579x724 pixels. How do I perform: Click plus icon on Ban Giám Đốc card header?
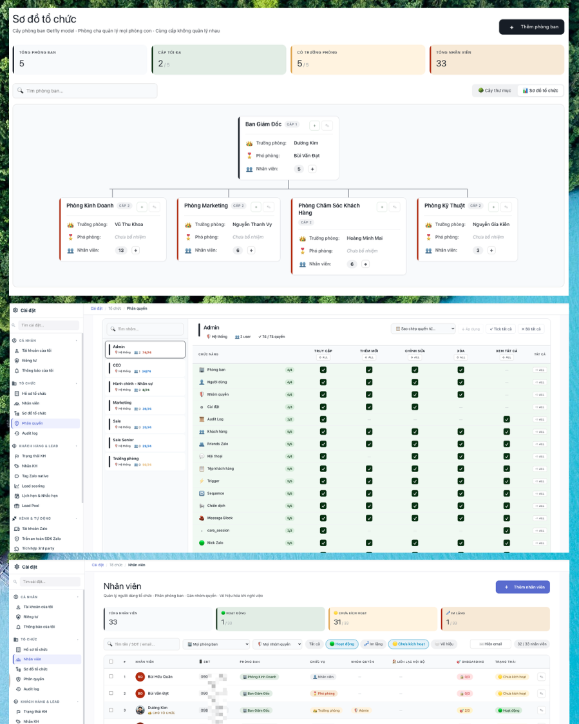tap(314, 126)
